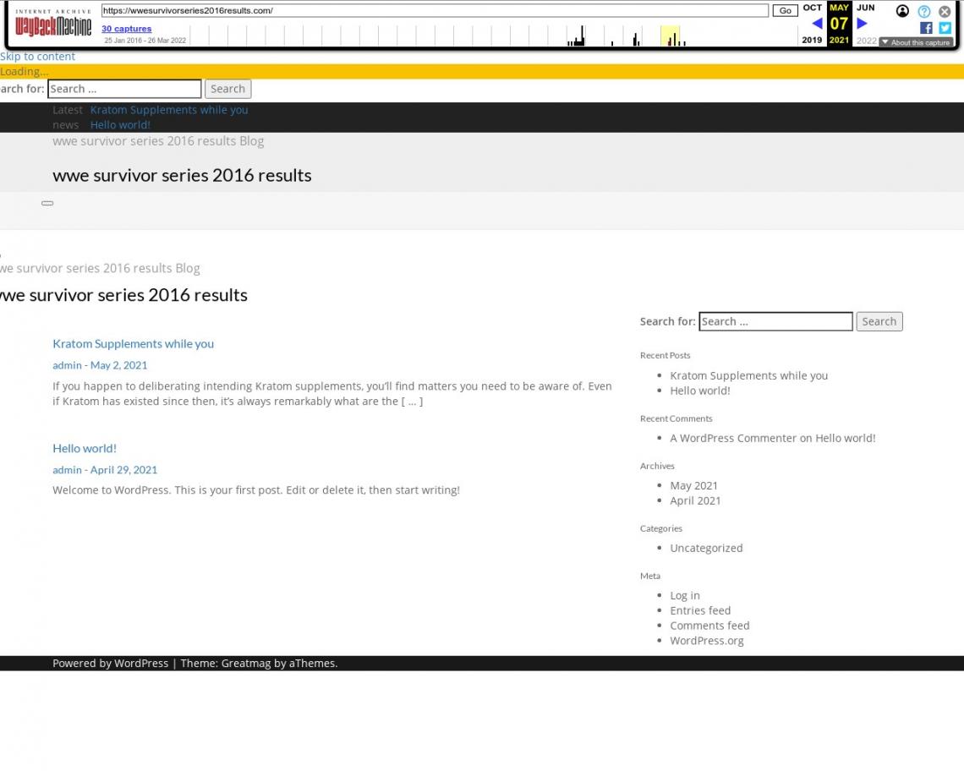The image size is (964, 771).
Task: Open the site title above the posts
Action: pos(123,295)
